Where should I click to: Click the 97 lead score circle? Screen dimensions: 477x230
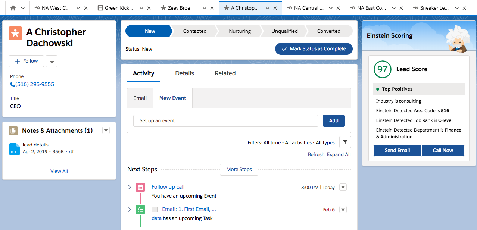(x=383, y=69)
